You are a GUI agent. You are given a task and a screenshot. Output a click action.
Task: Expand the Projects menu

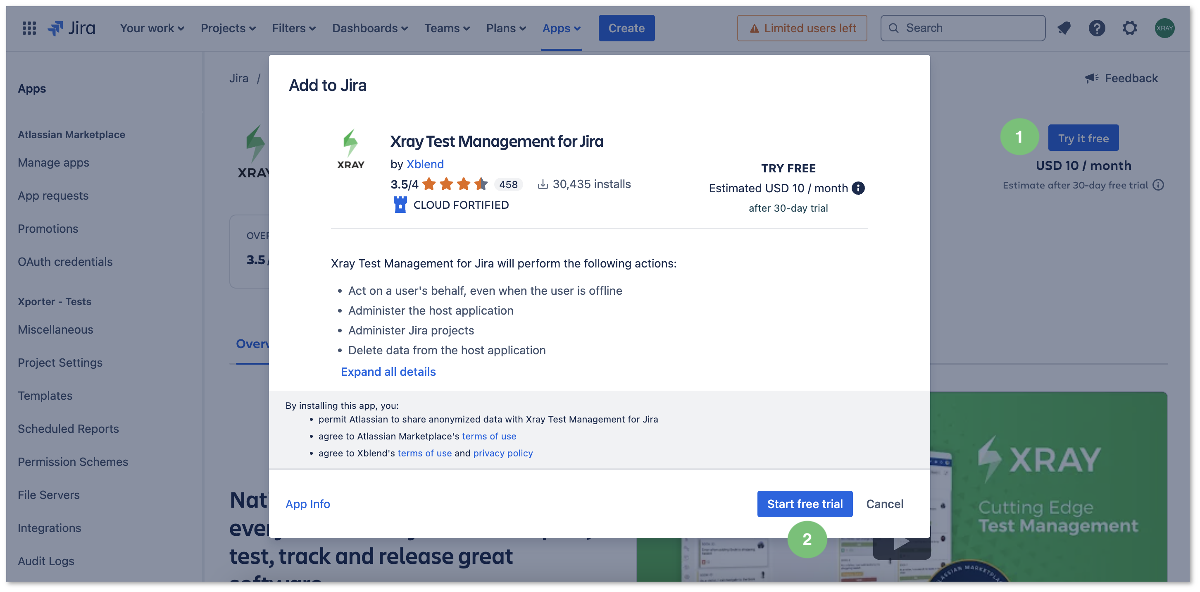228,28
